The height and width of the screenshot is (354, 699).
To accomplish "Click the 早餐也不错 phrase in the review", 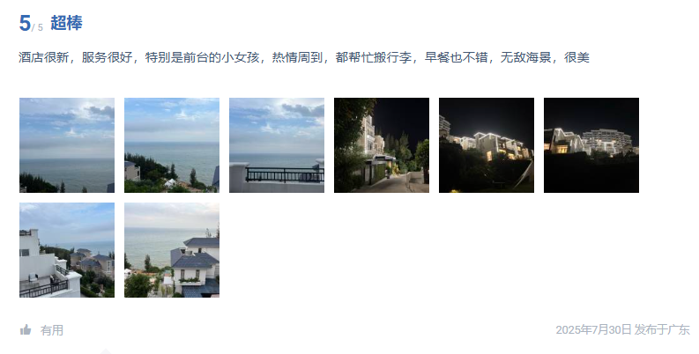I will point(456,57).
